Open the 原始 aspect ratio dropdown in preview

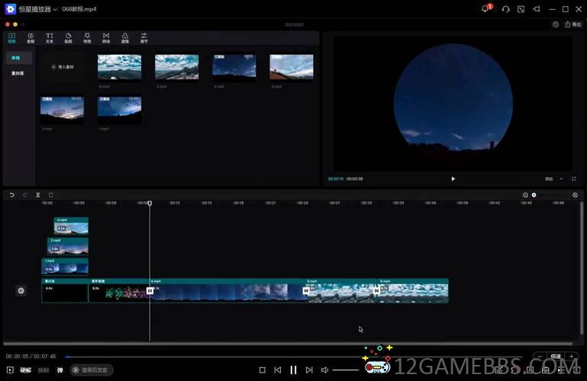(551, 179)
